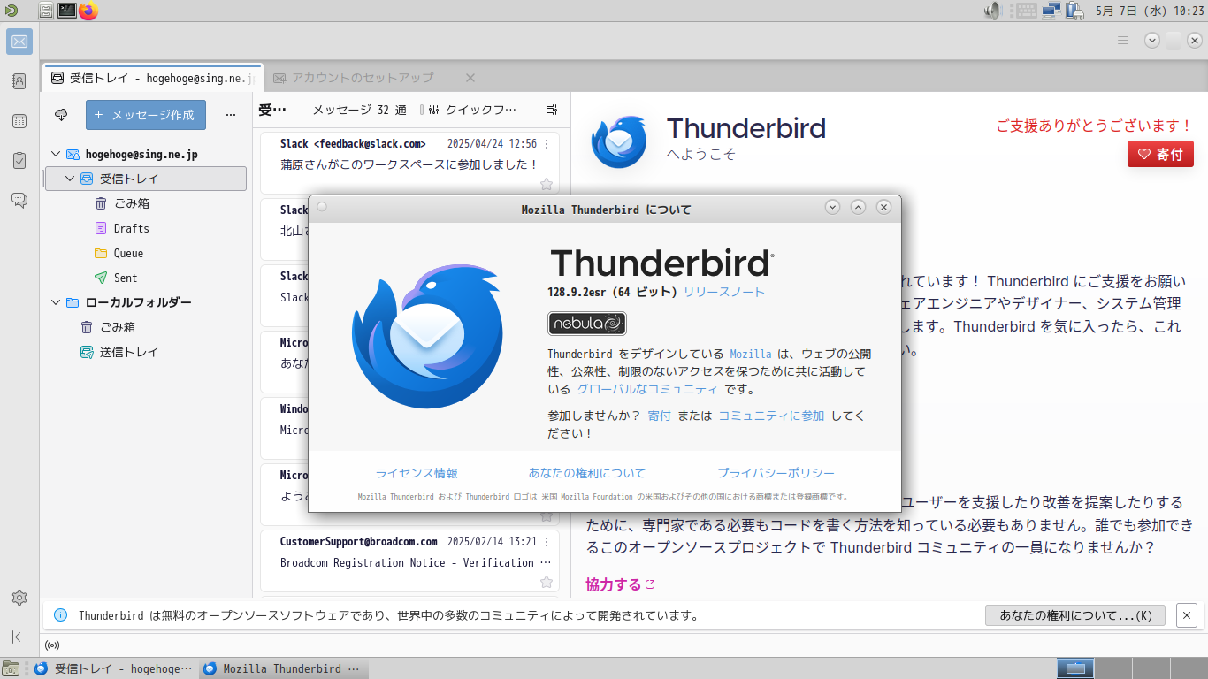This screenshot has height=679, width=1208.
Task: Switch to 受信トレイ window in taskbar
Action: [112, 668]
